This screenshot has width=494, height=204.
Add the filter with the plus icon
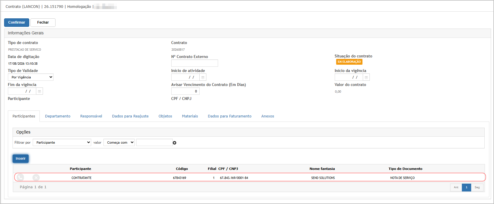(175, 143)
